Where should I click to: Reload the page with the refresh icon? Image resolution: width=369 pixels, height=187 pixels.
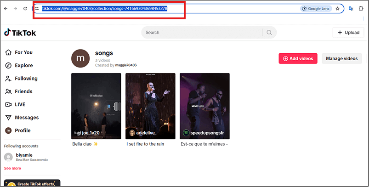25,9
